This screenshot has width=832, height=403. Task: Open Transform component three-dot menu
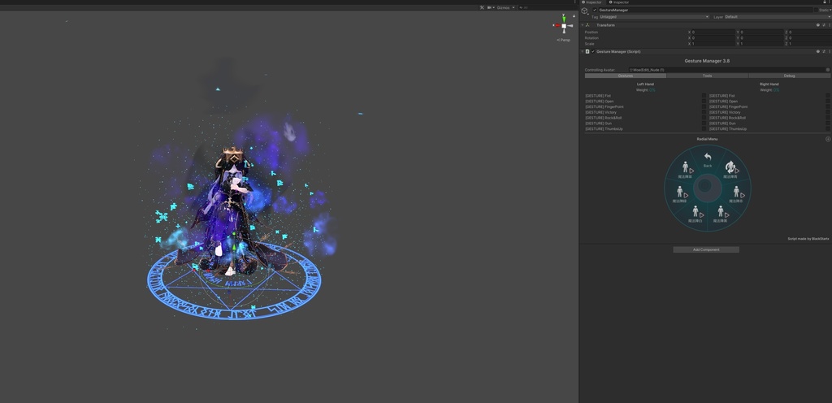coord(830,25)
